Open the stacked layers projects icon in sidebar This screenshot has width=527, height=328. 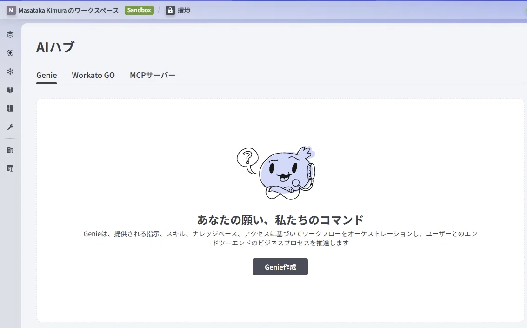10,34
